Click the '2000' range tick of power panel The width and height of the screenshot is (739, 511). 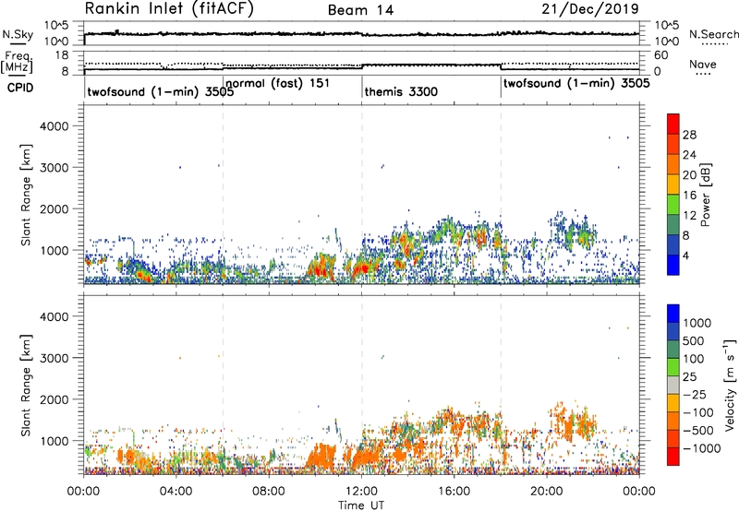click(x=54, y=208)
